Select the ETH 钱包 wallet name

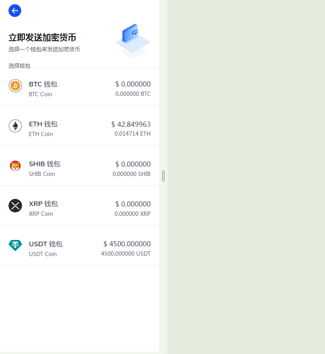coord(43,124)
